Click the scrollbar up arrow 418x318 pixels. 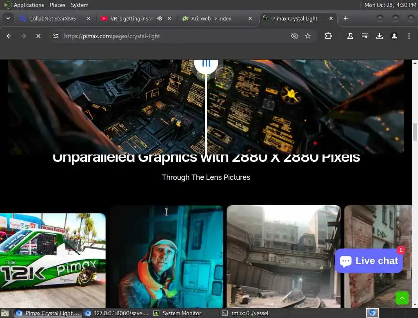coord(415,63)
